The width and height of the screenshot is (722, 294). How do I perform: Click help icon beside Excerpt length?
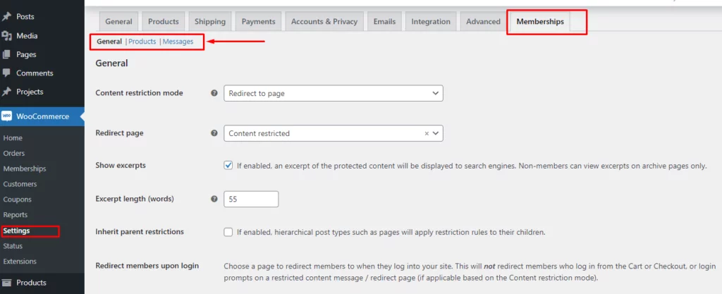coord(214,200)
